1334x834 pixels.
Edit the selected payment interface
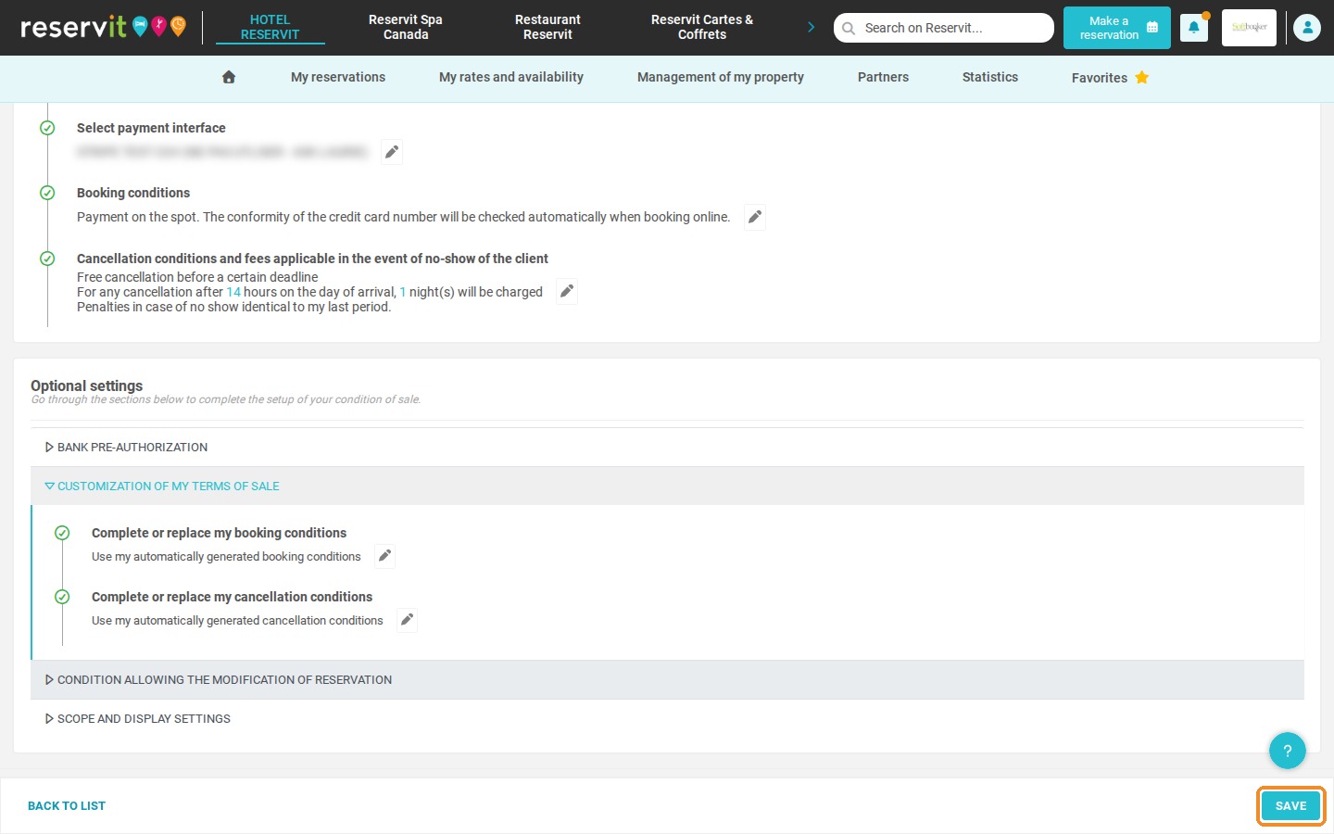point(392,152)
